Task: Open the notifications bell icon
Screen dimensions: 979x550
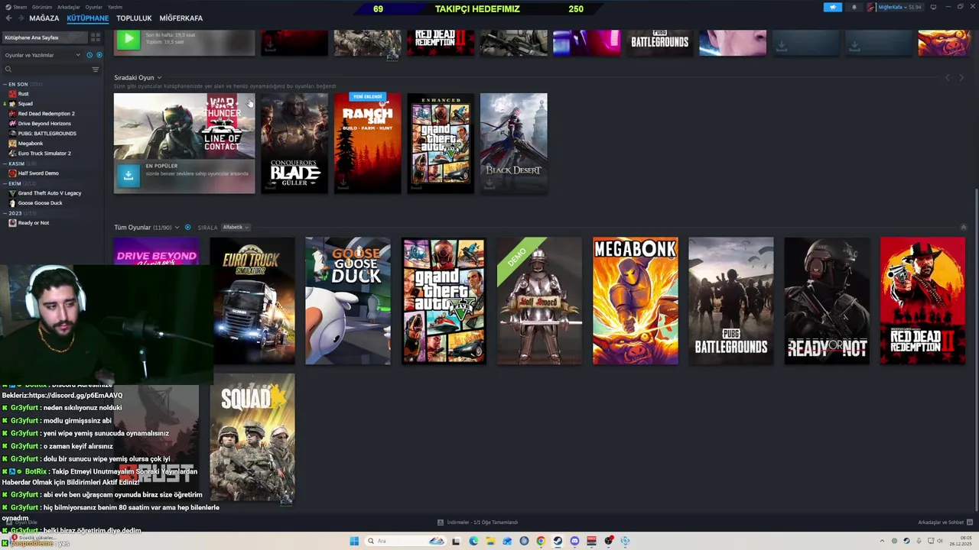Action: (x=854, y=8)
